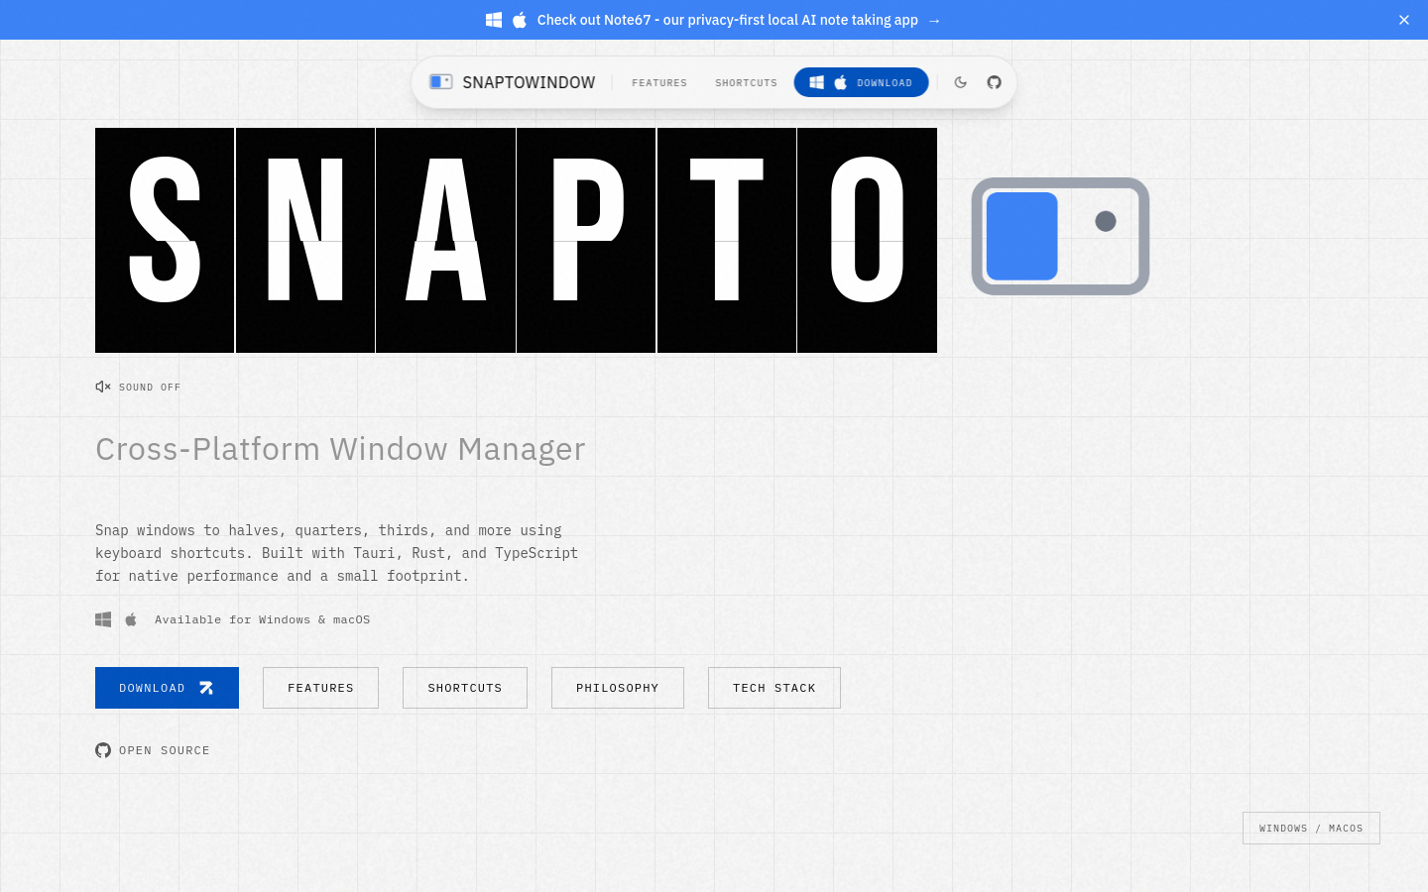Click the Apple icon in the top banner
Viewport: 1428px width, 892px height.
point(520,20)
